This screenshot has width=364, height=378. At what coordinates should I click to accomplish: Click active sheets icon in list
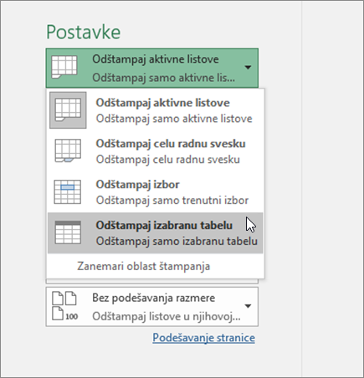tap(68, 110)
